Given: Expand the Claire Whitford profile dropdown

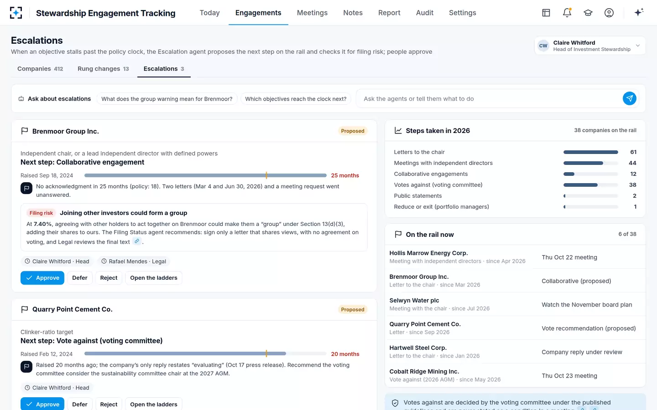Looking at the screenshot, I should pyautogui.click(x=638, y=46).
